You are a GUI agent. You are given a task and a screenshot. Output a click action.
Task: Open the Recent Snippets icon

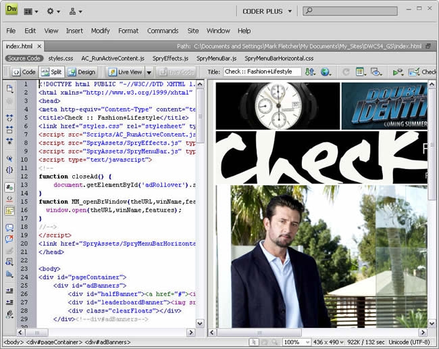point(9,262)
